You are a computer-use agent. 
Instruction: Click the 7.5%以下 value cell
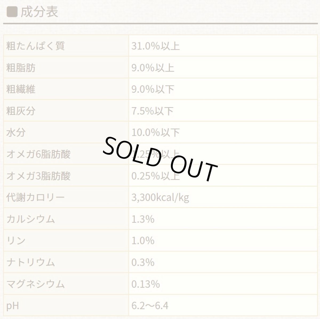(153, 111)
